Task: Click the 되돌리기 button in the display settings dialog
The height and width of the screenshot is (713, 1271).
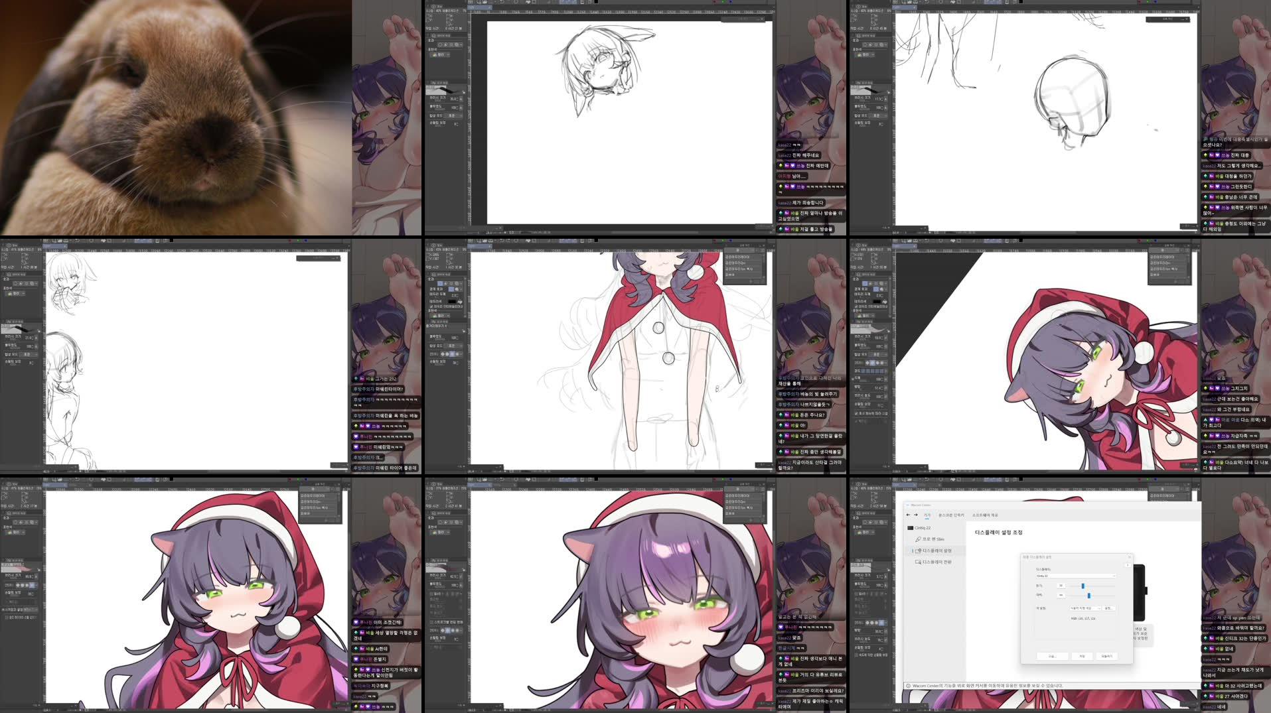Action: coord(1107,656)
